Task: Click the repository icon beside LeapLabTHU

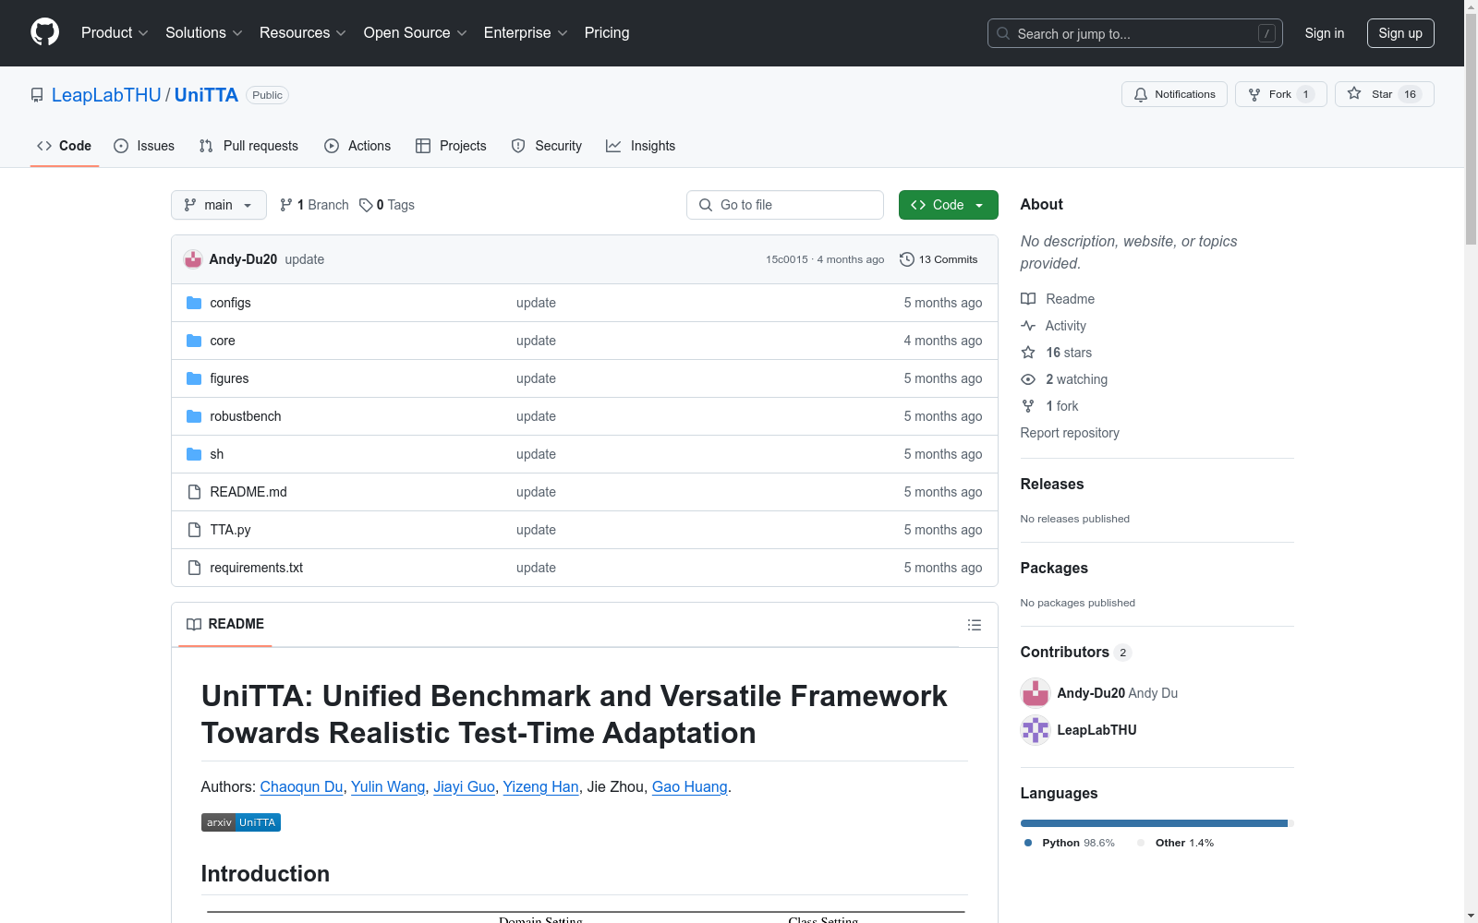Action: [37, 95]
